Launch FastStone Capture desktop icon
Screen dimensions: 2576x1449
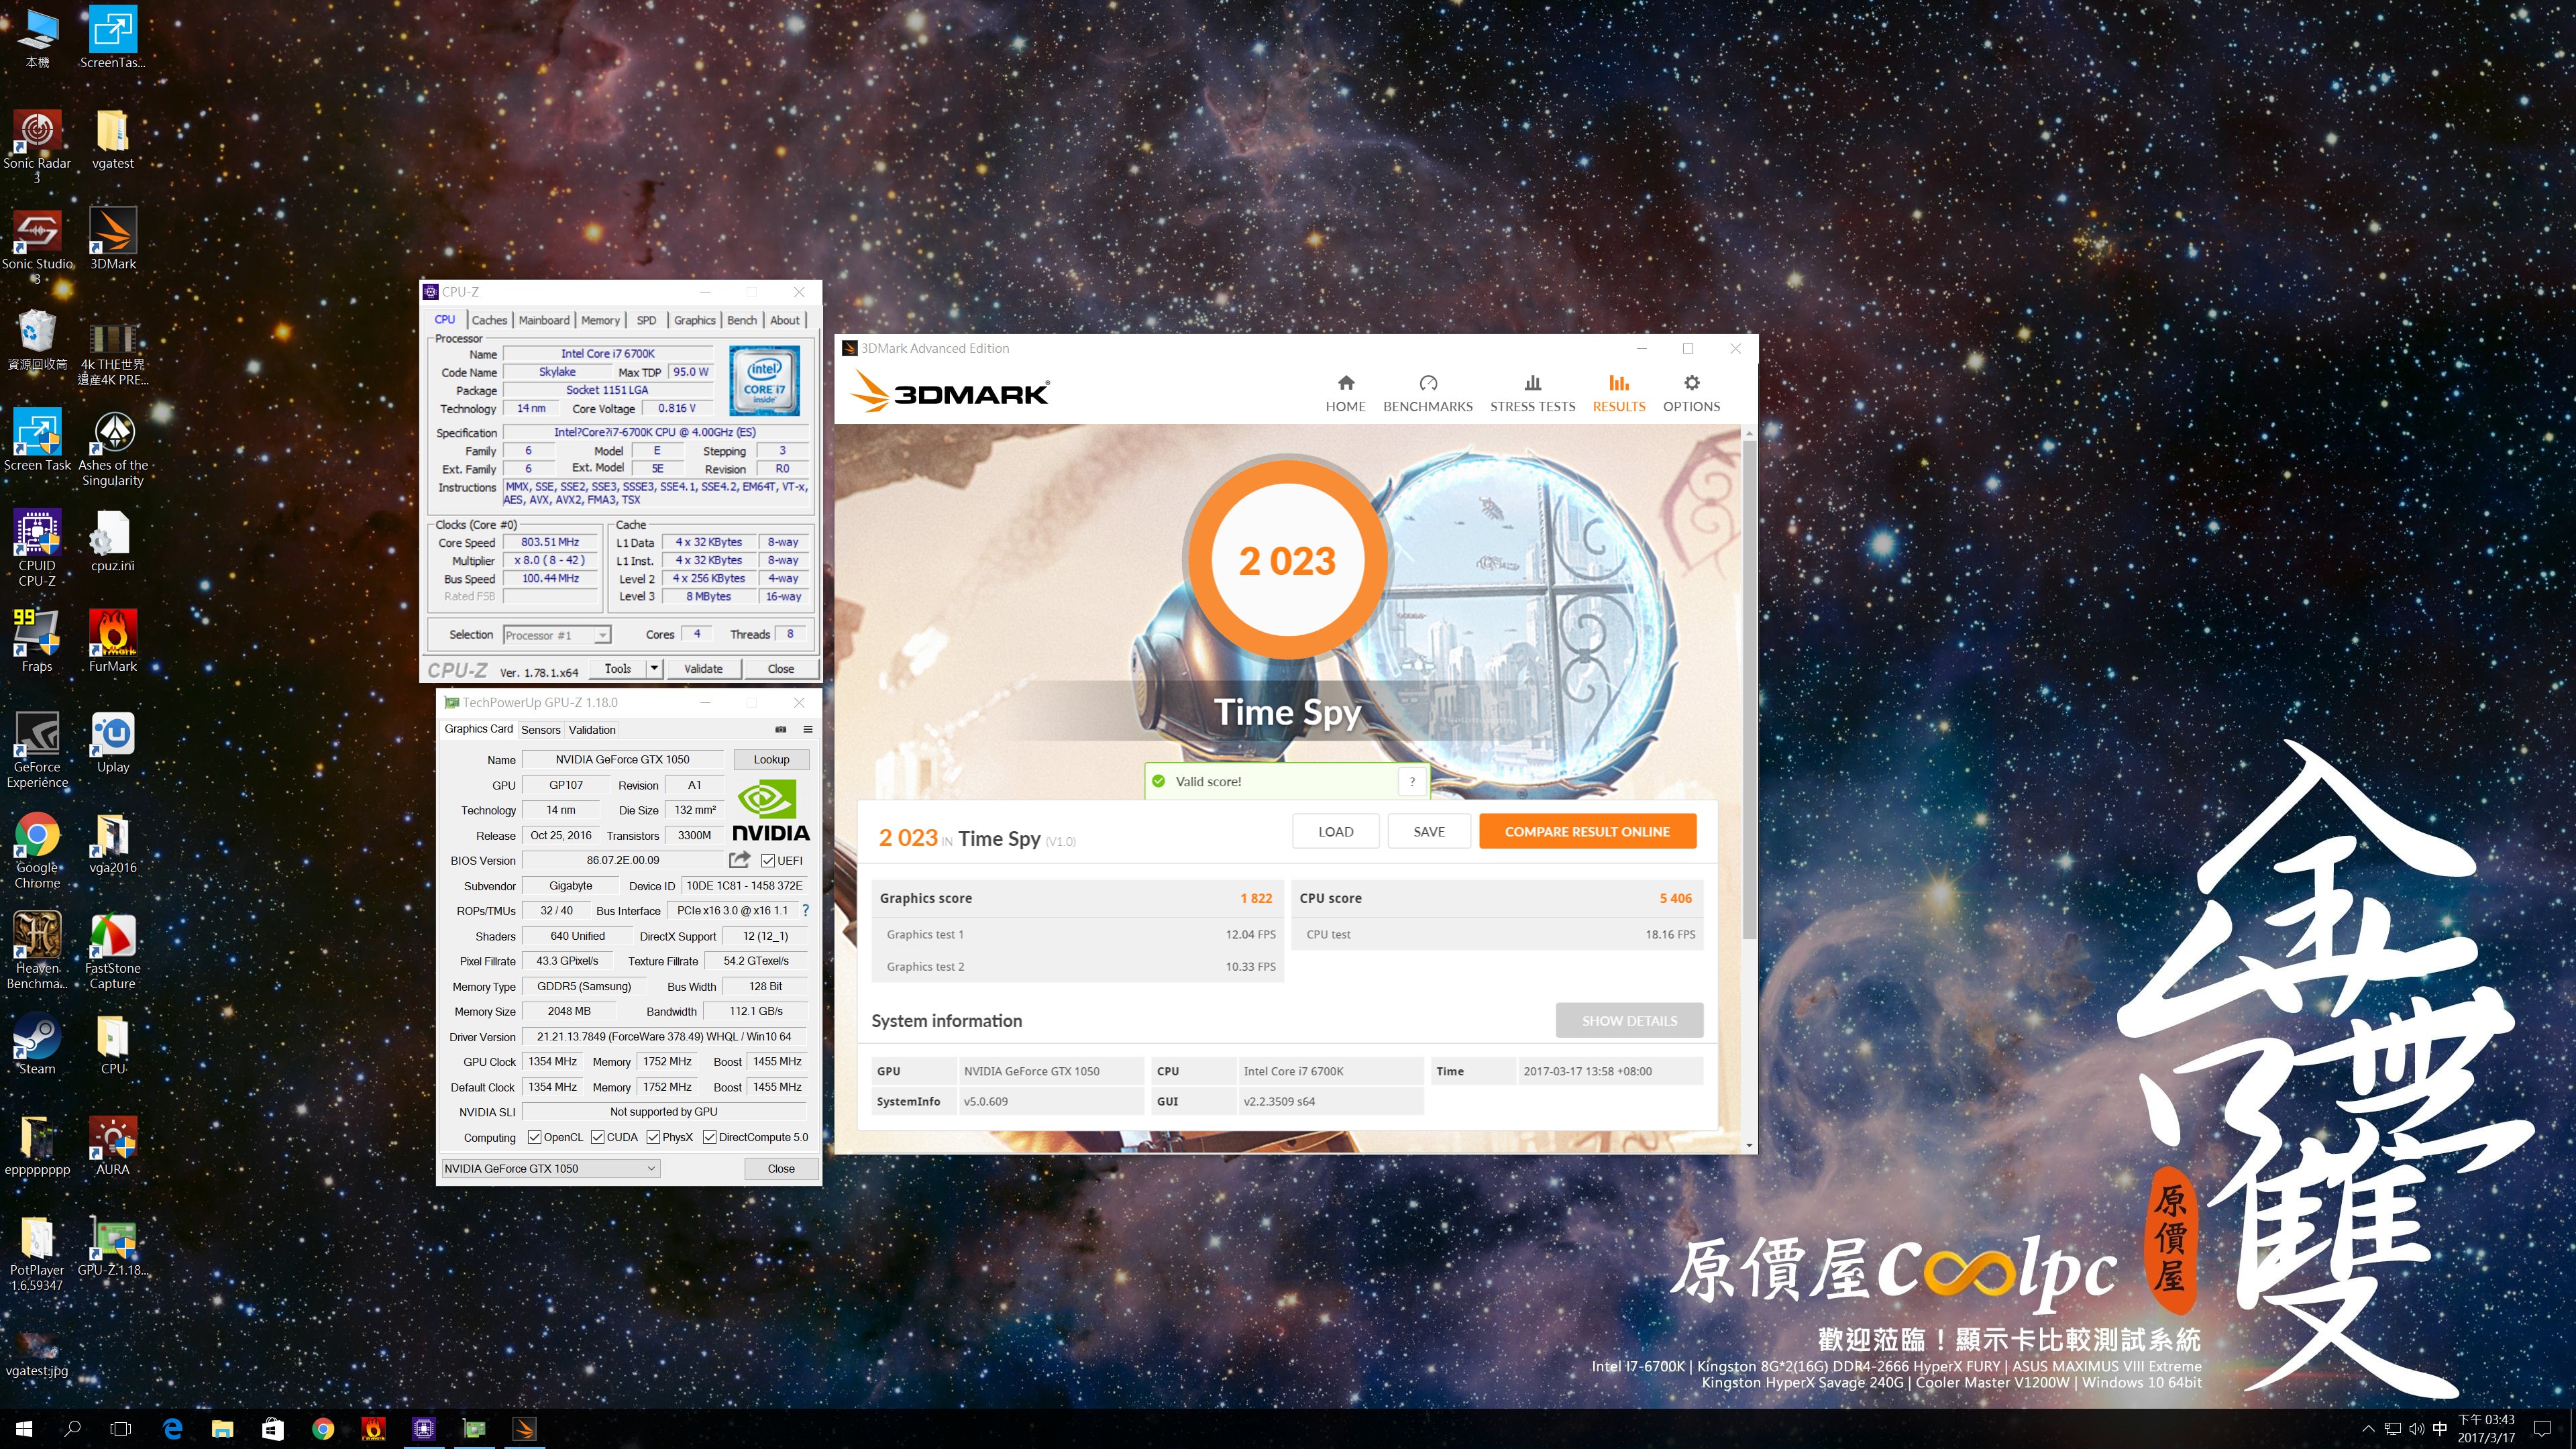click(x=112, y=951)
